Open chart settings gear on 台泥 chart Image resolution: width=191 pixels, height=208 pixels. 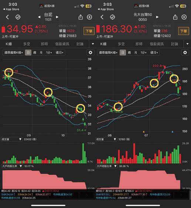91,52
